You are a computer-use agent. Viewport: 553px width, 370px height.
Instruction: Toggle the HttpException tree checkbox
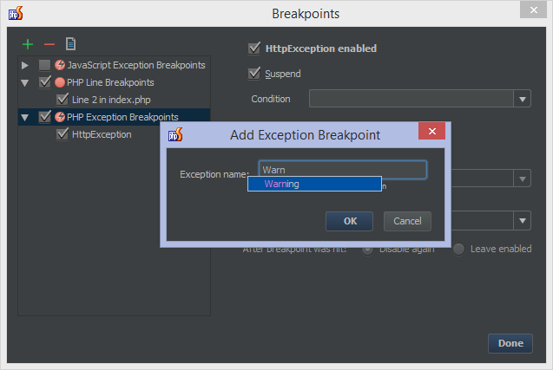tap(63, 134)
